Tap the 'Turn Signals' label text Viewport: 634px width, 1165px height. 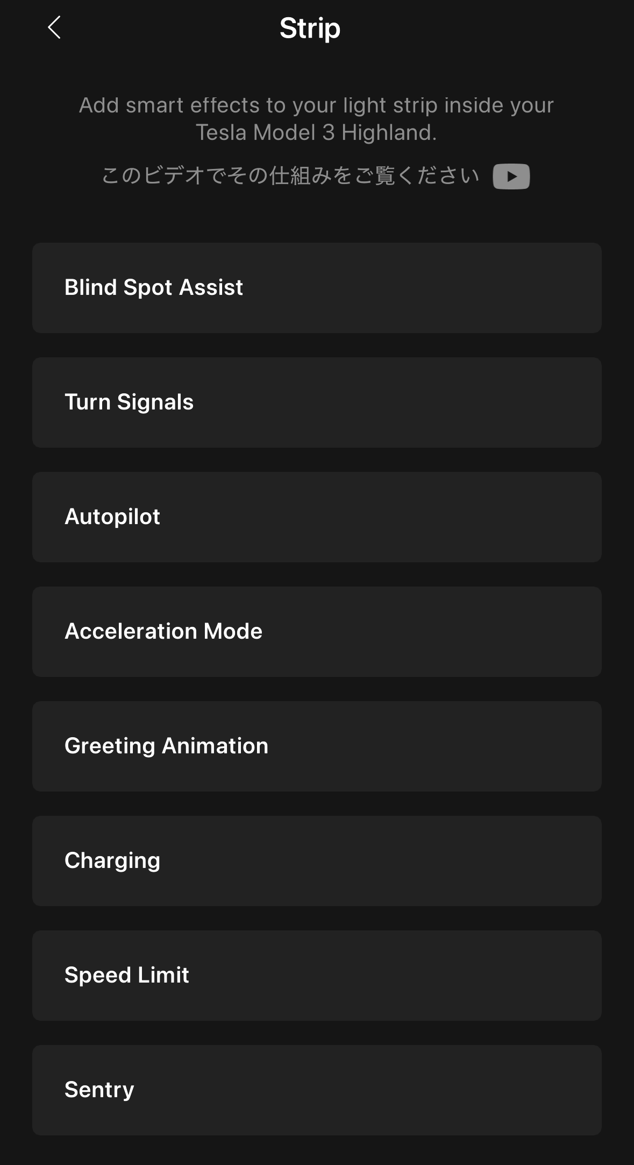[x=129, y=402]
